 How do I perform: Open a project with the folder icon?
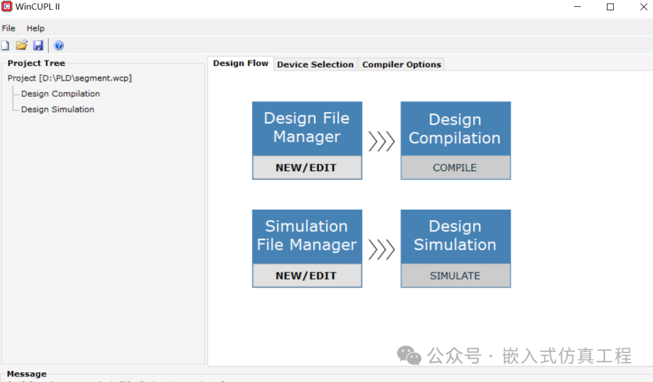pyautogui.click(x=21, y=45)
